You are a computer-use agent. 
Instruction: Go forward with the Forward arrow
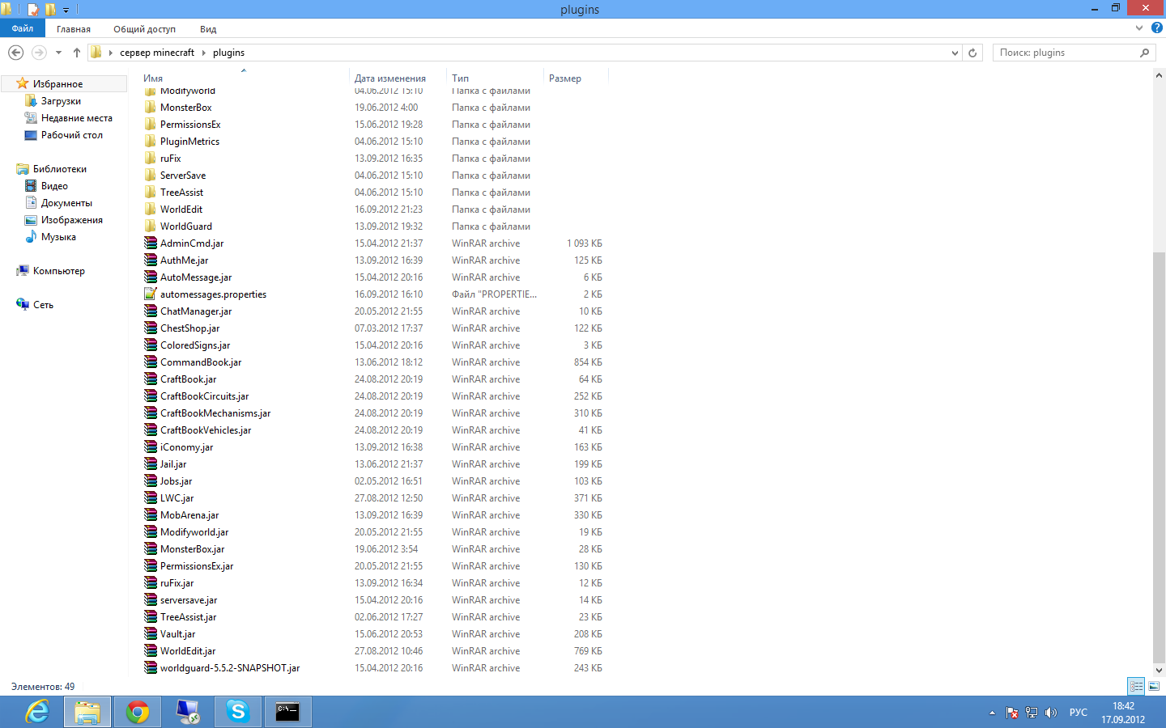pos(39,53)
